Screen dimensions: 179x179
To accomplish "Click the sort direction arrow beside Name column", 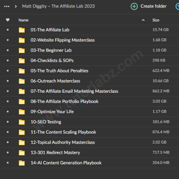I will click(143, 20).
